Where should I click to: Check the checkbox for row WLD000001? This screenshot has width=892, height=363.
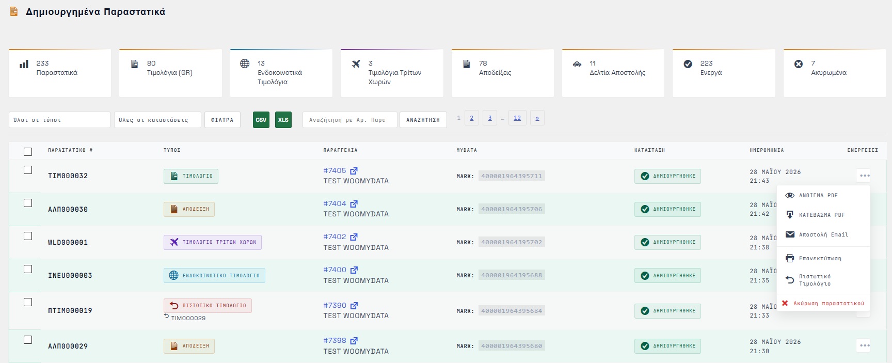pos(28,236)
